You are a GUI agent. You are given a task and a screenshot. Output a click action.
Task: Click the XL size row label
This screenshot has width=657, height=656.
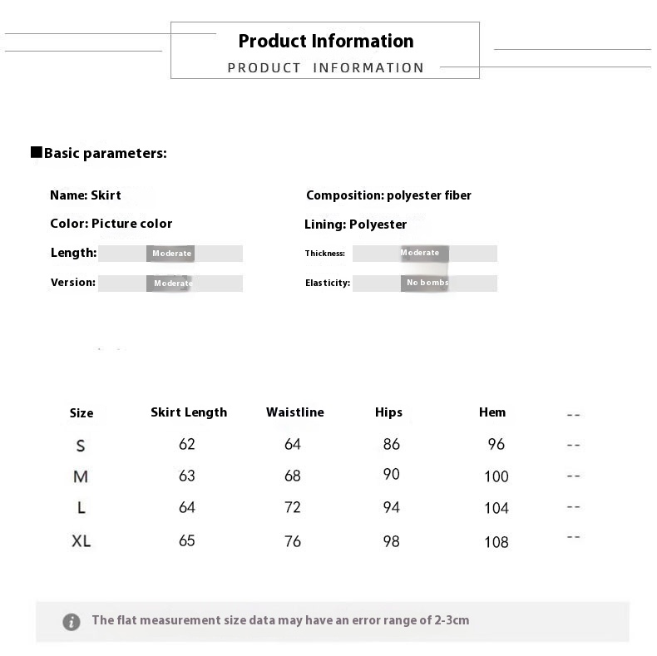tap(82, 541)
